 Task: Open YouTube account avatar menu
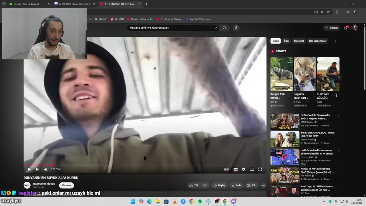point(355,28)
